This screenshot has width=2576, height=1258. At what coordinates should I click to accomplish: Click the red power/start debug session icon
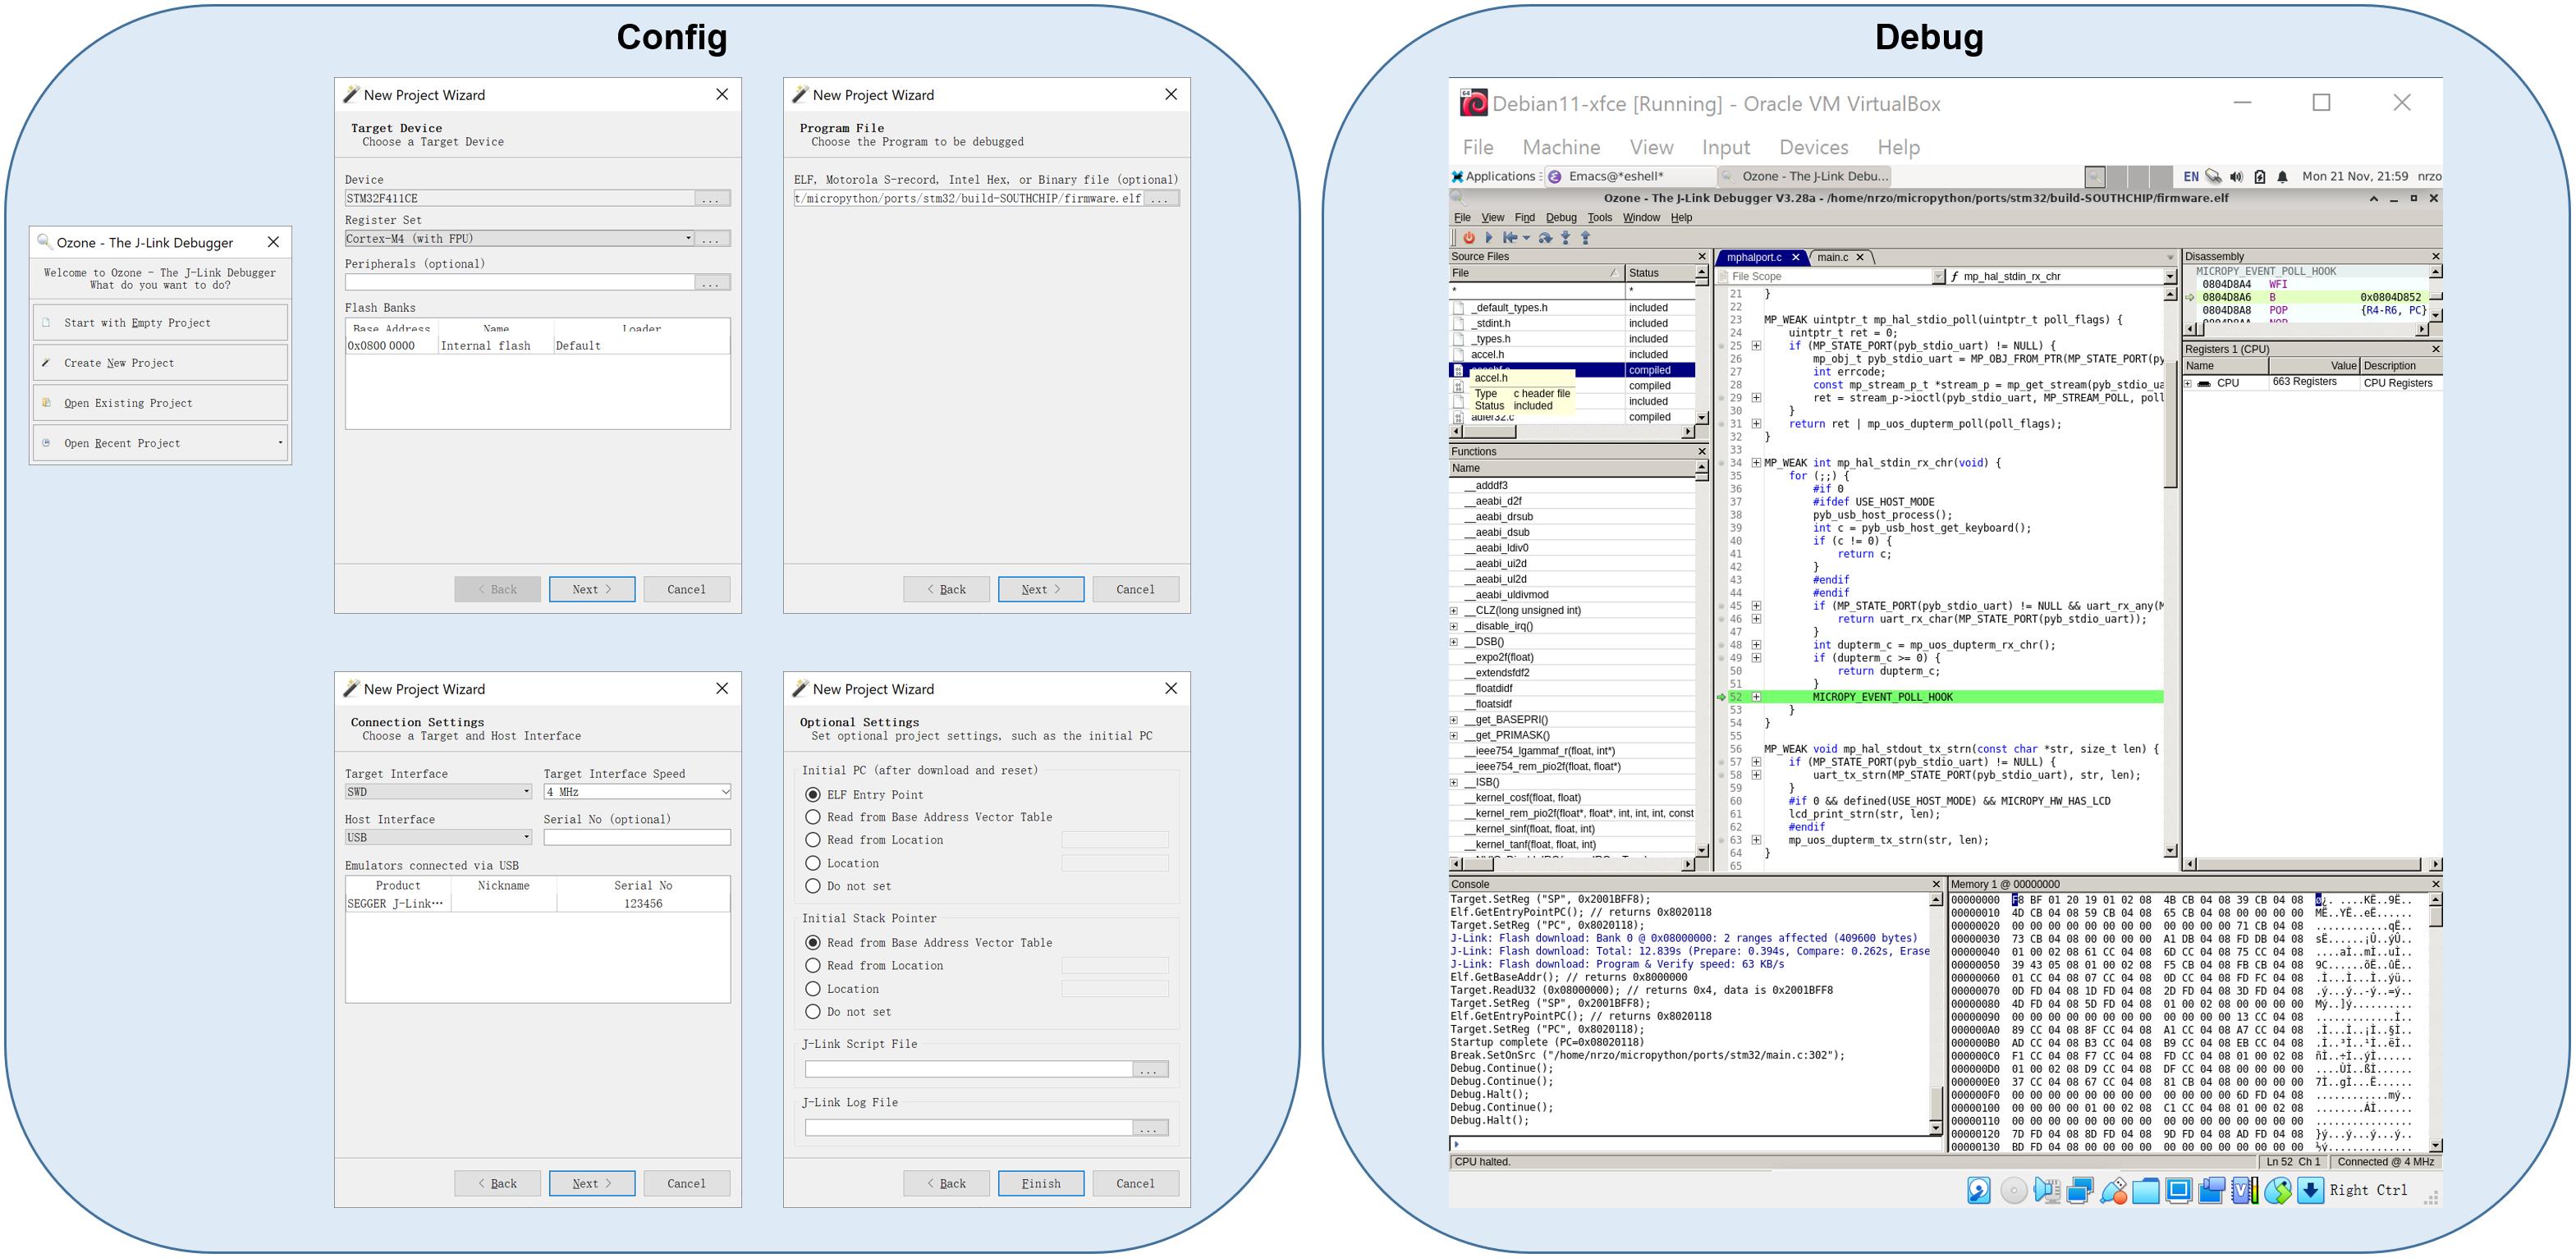coord(1469,238)
